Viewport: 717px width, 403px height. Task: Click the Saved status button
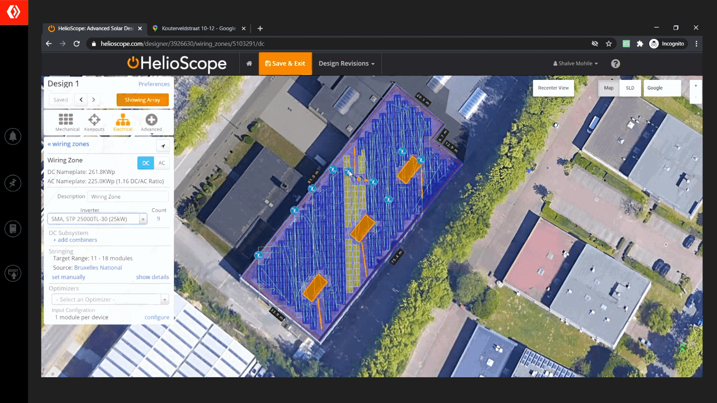click(x=61, y=100)
